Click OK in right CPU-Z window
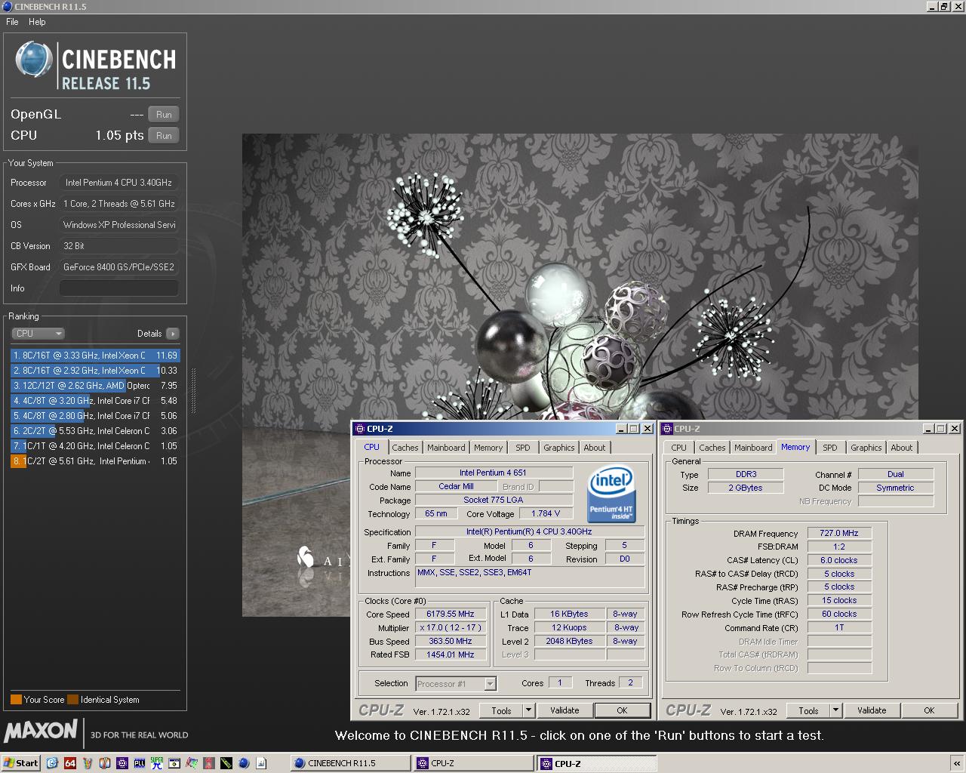 tap(929, 710)
